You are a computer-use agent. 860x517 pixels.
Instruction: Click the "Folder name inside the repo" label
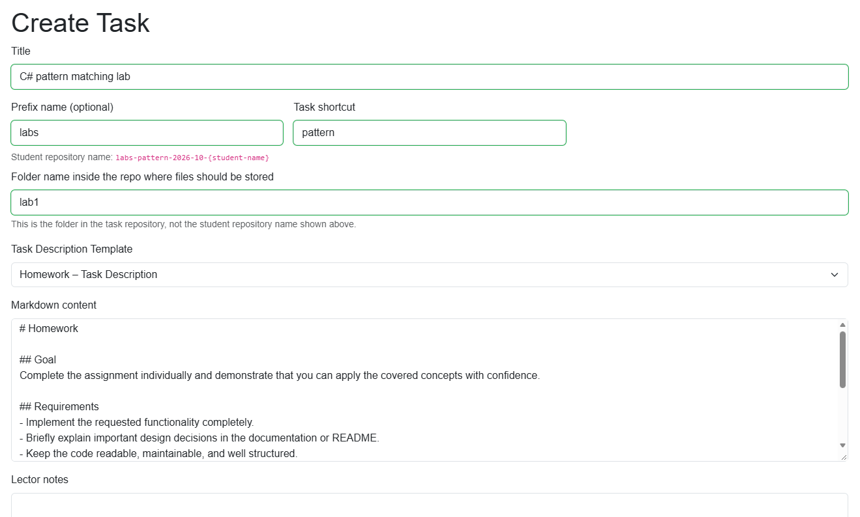coord(143,177)
